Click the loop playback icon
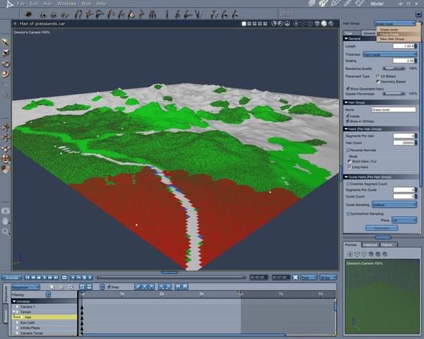The height and width of the screenshot is (339, 424). pos(64,278)
